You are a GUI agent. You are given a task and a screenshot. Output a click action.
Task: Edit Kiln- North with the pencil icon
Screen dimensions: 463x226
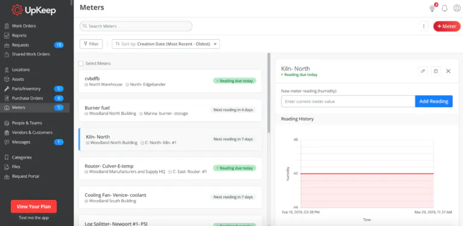click(x=423, y=71)
